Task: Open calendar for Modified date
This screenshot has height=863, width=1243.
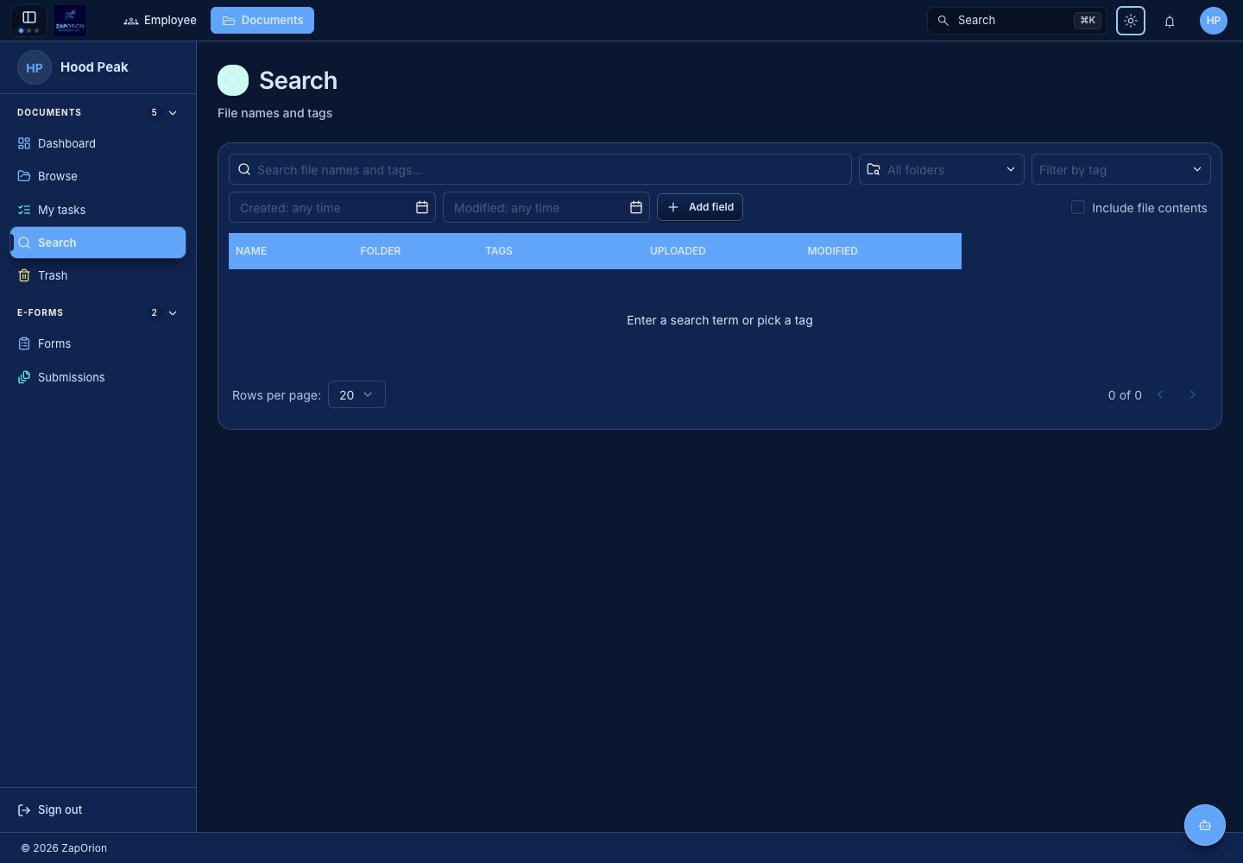Action: 636,207
